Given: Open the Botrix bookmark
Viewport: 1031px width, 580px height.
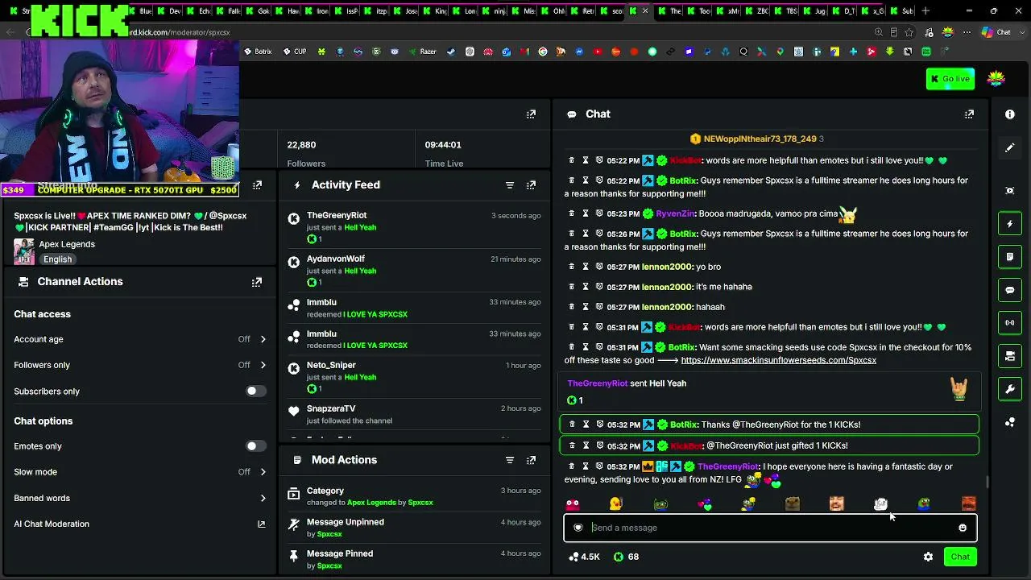Looking at the screenshot, I should pos(259,52).
